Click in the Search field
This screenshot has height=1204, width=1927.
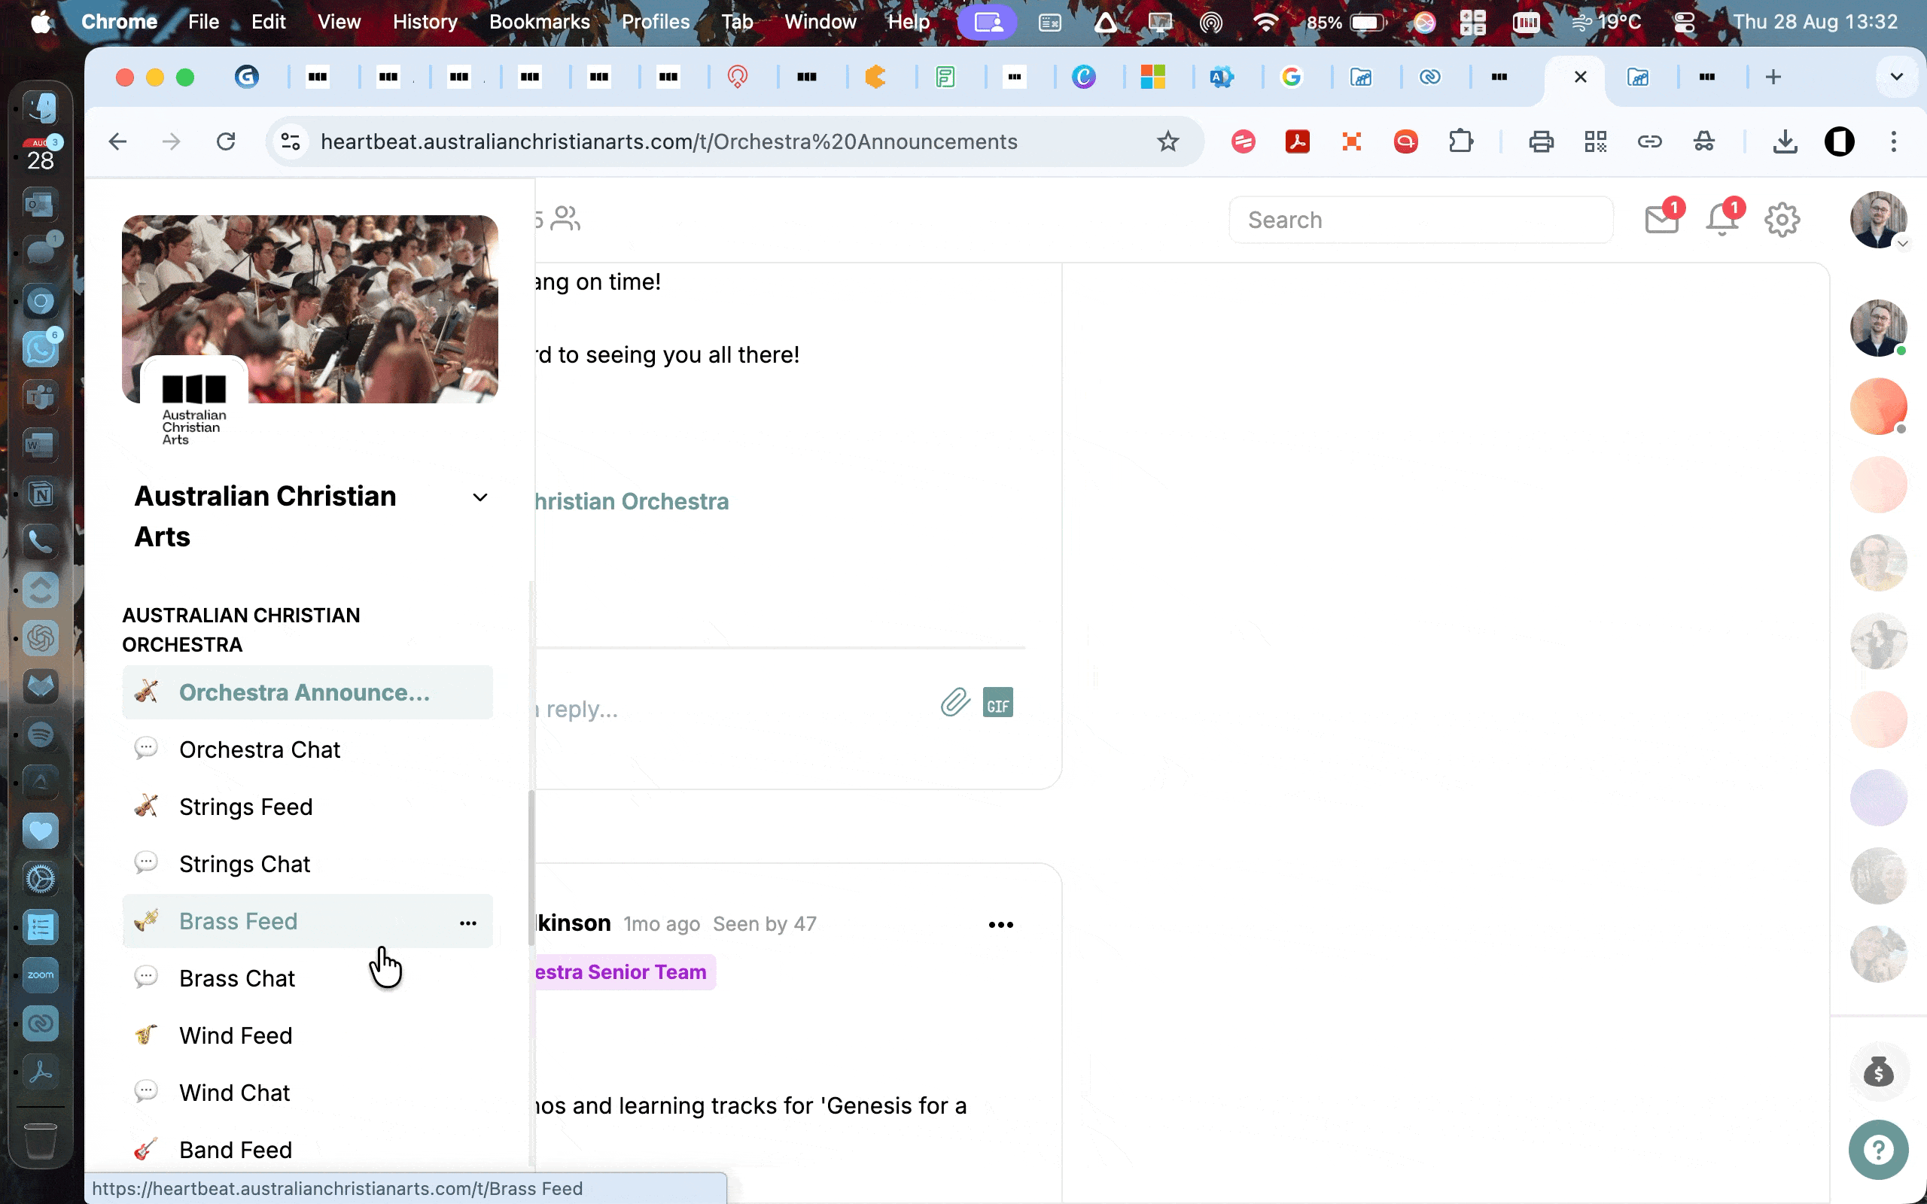[1420, 220]
